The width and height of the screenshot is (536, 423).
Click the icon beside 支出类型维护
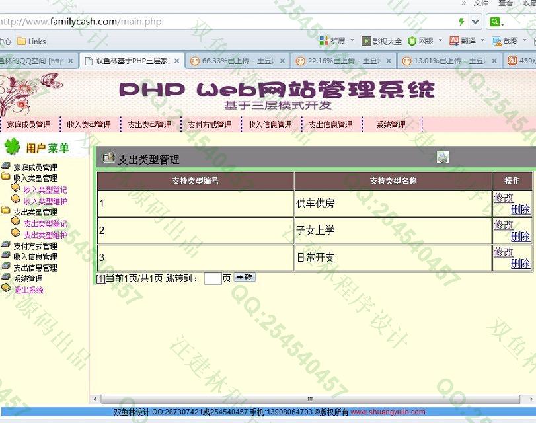click(x=16, y=233)
